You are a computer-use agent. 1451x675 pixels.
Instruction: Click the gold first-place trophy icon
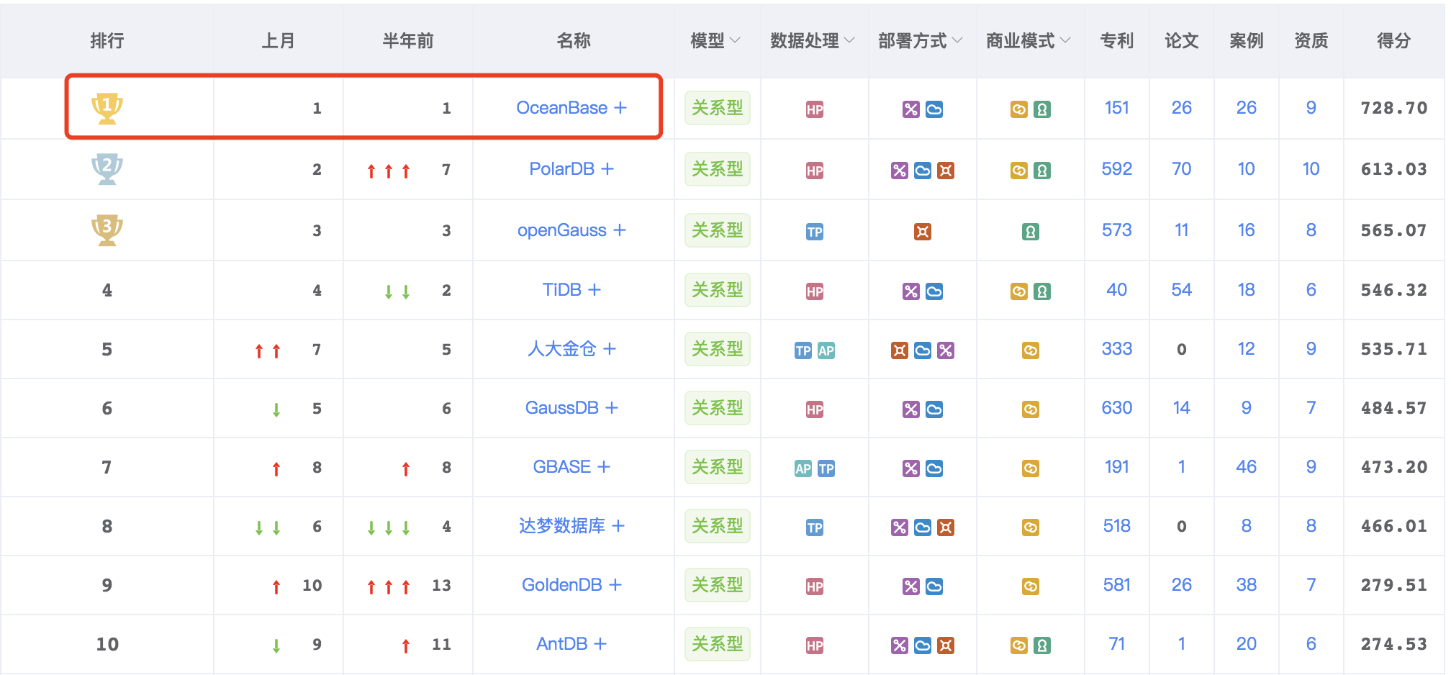tap(107, 108)
